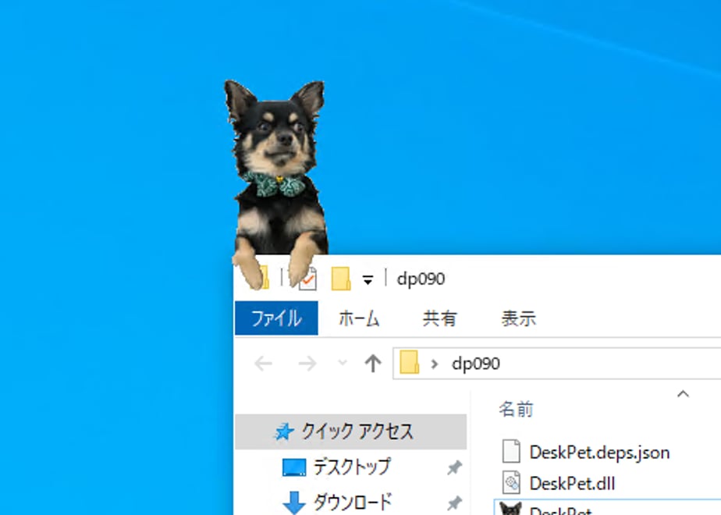Sort by the 名前 column header

(516, 409)
